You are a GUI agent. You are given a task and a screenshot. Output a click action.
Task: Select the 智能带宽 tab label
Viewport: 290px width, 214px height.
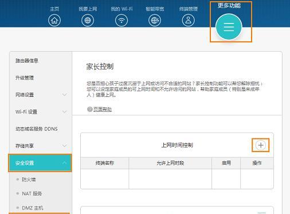(x=155, y=9)
